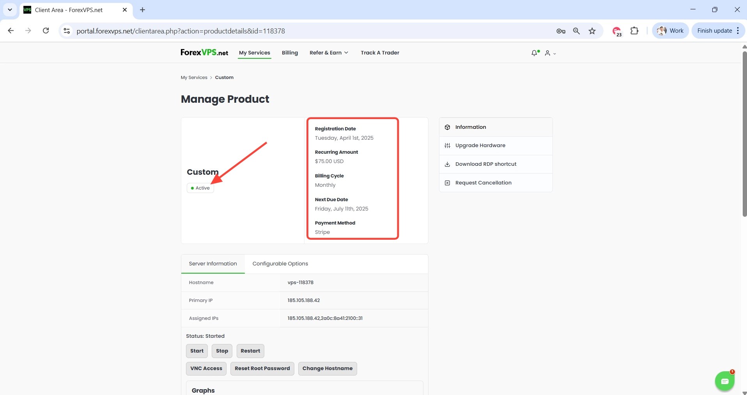Open VNC Access
This screenshot has height=395, width=747.
pyautogui.click(x=206, y=369)
